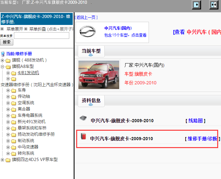Click the folder icon for 车身
The image size is (221, 179).
pos(14,91)
